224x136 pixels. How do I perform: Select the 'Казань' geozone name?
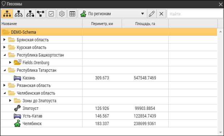[x=29, y=78]
